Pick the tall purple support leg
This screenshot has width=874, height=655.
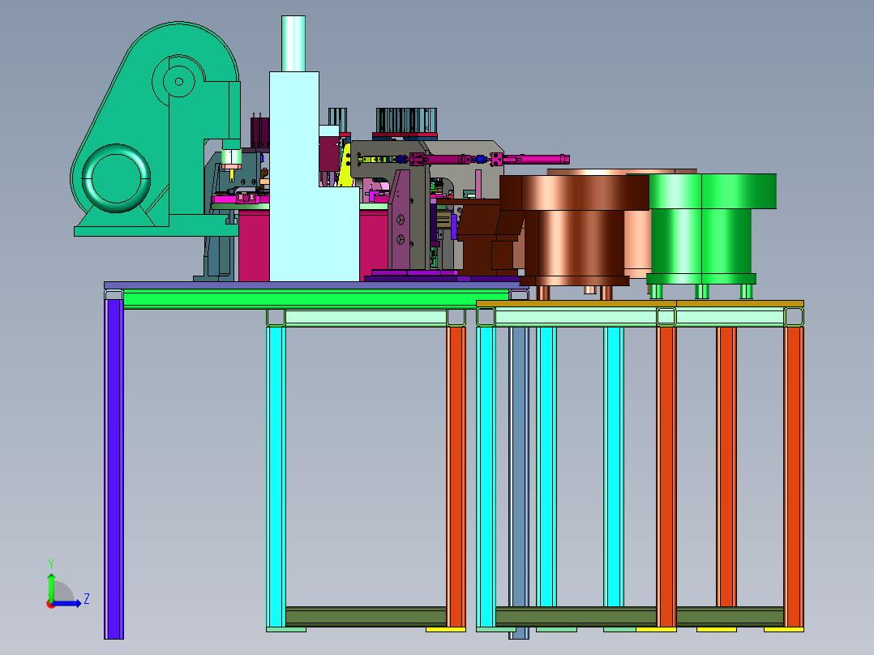[114, 469]
